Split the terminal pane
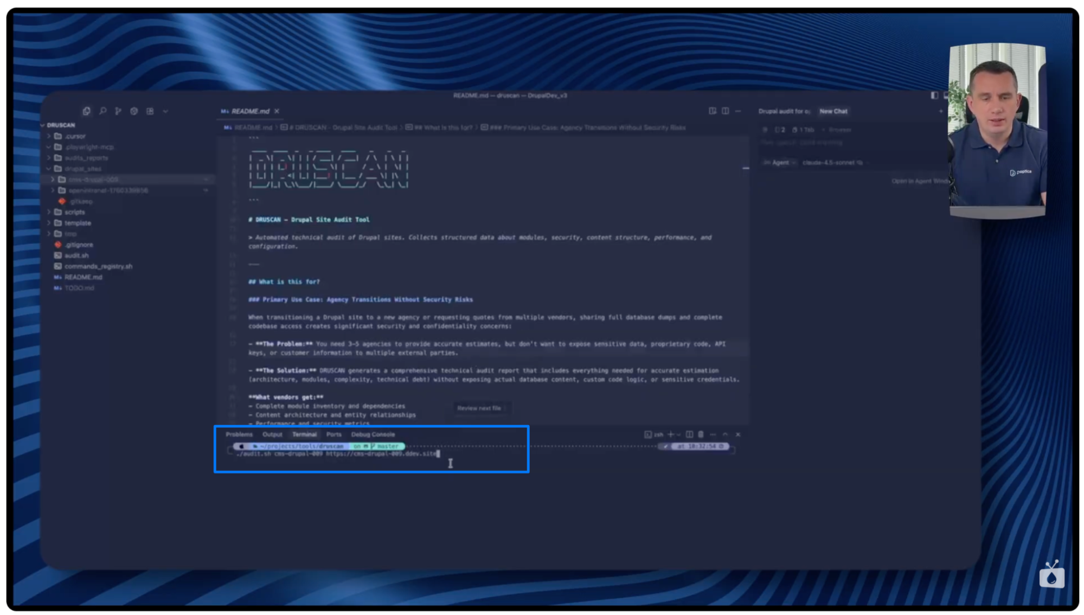This screenshot has width=1084, height=615. [690, 434]
